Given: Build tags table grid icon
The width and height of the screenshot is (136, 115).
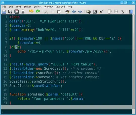Looking at the screenshot, I should [116, 12].
